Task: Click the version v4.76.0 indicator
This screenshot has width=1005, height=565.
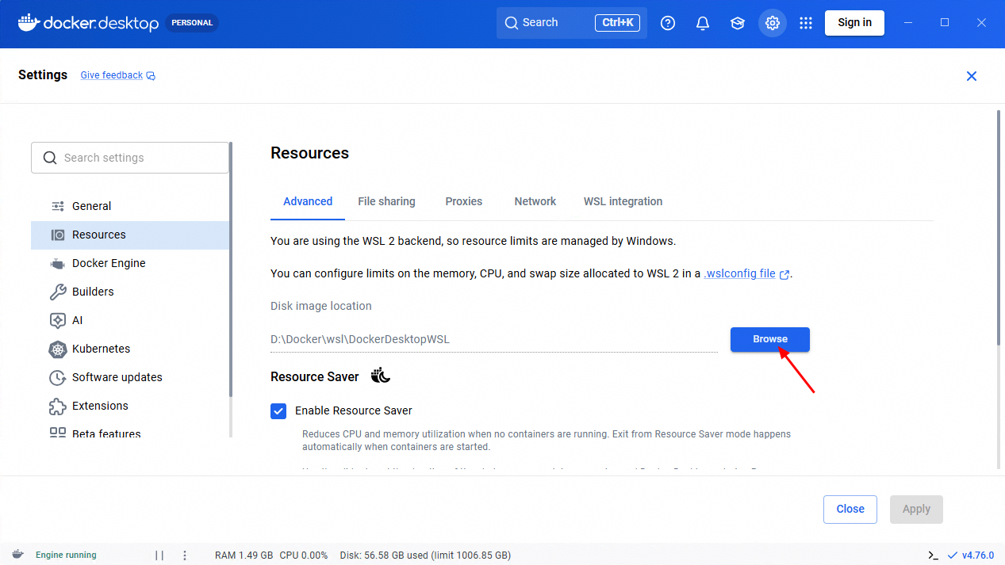Action: tap(971, 555)
